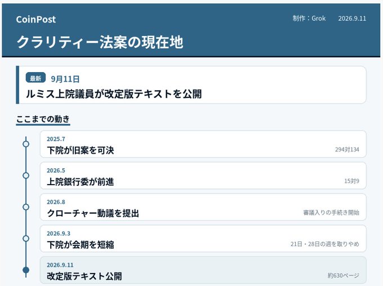
Task: Click the 2025.7 date label
Action: pyautogui.click(x=56, y=139)
